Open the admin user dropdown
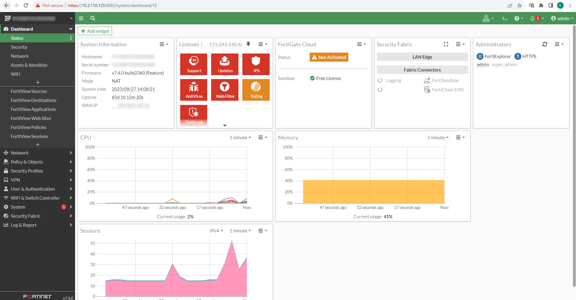The image size is (576, 300). 562,19
